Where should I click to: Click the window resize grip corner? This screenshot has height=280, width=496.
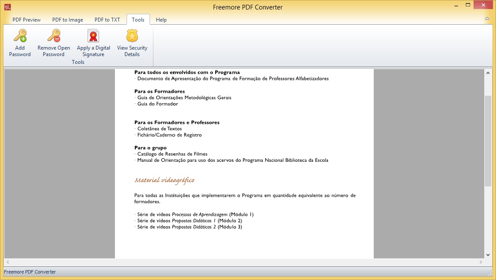tap(490, 272)
